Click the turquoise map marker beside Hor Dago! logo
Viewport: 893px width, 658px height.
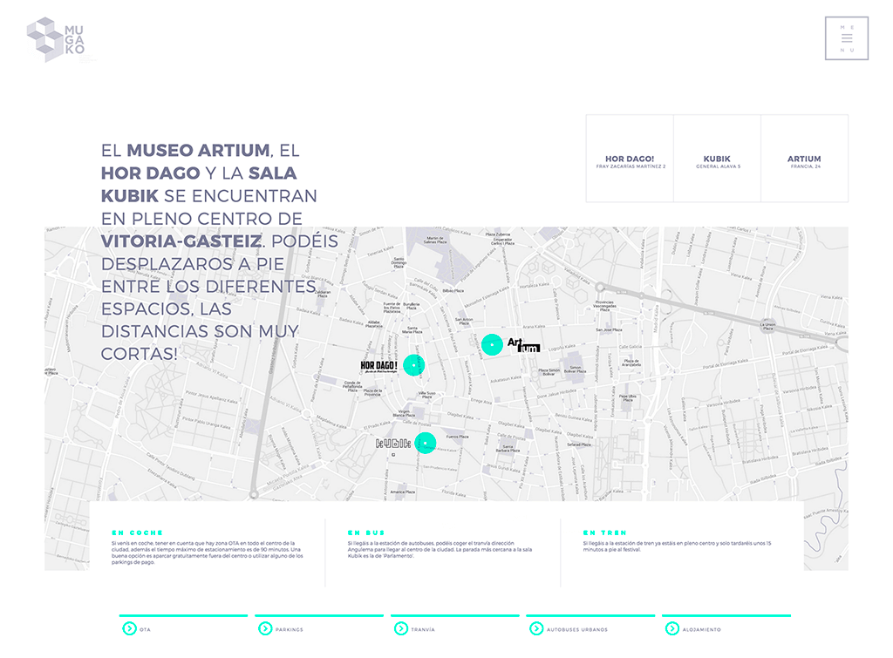[x=413, y=365]
